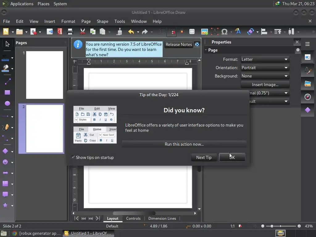Click the zoom slider handle in status bar
316x237 pixels.
click(x=272, y=226)
